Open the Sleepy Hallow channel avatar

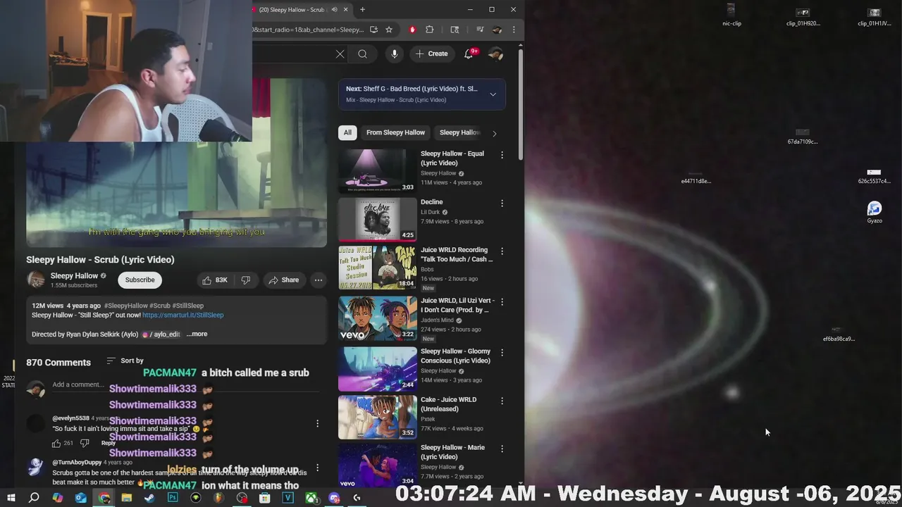pyautogui.click(x=35, y=280)
